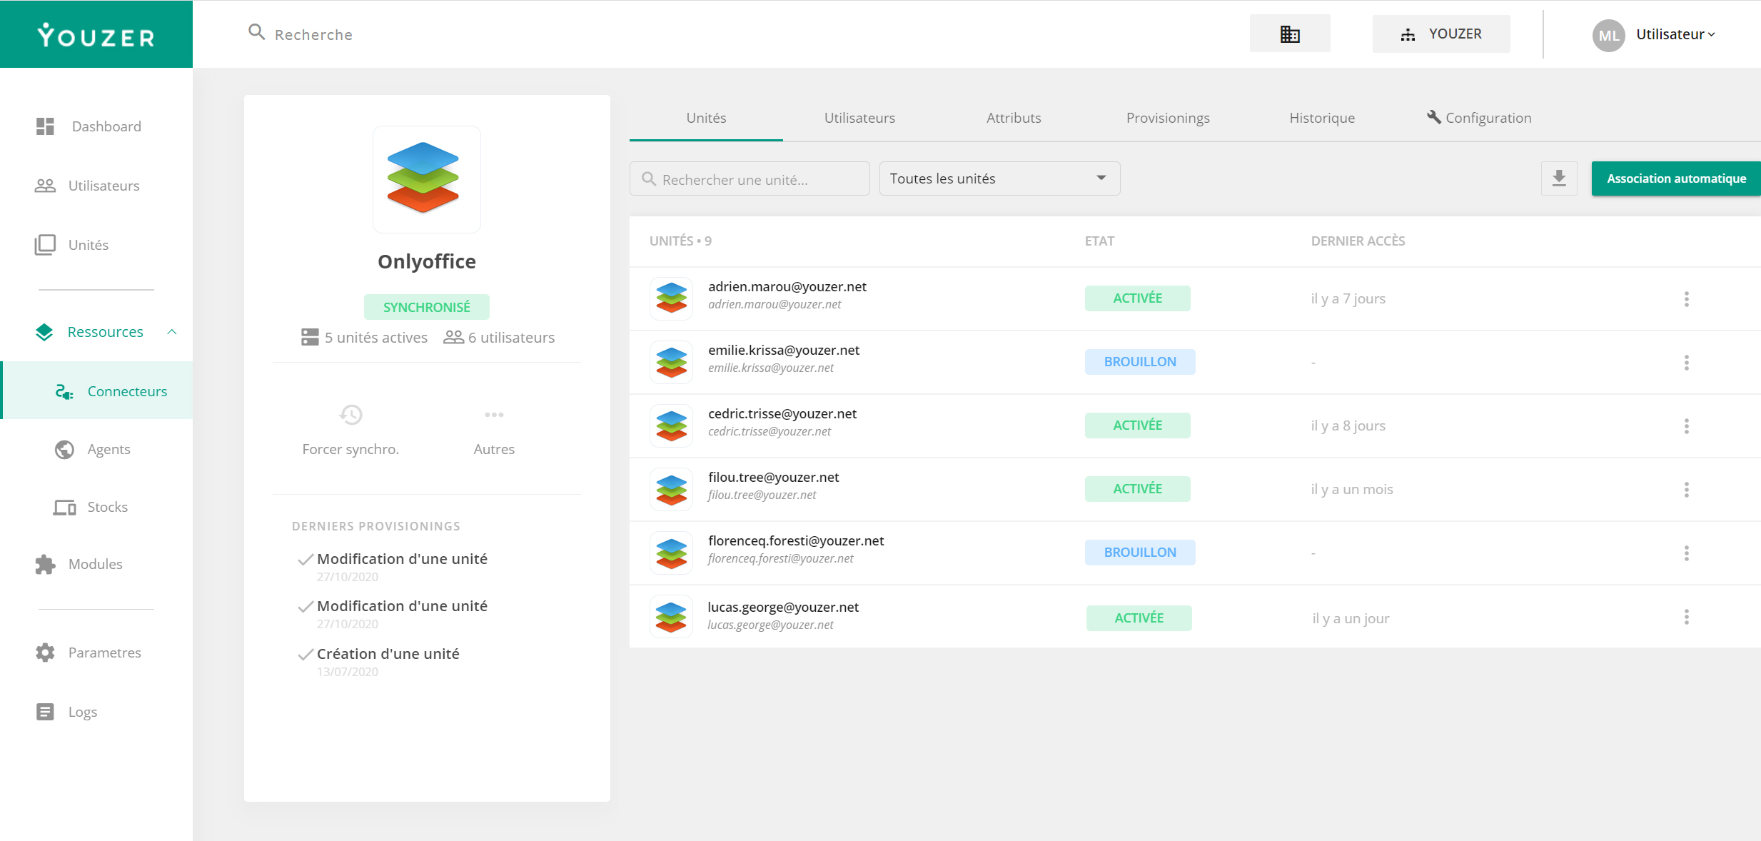1761x841 pixels.
Task: Click the ETAT column header
Action: (1099, 241)
